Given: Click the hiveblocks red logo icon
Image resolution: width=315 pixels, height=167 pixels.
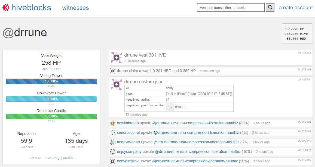Looking at the screenshot, I should [6, 8].
